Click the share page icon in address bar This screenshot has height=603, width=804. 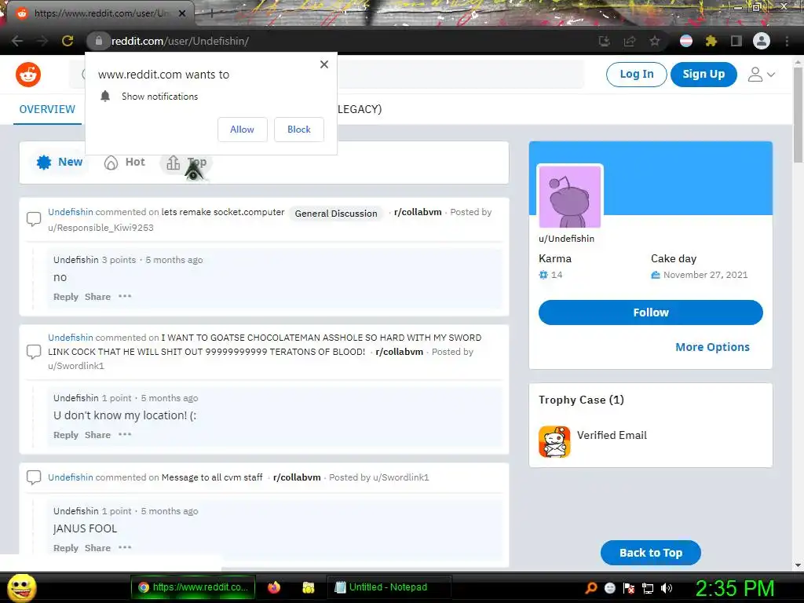[x=630, y=41]
